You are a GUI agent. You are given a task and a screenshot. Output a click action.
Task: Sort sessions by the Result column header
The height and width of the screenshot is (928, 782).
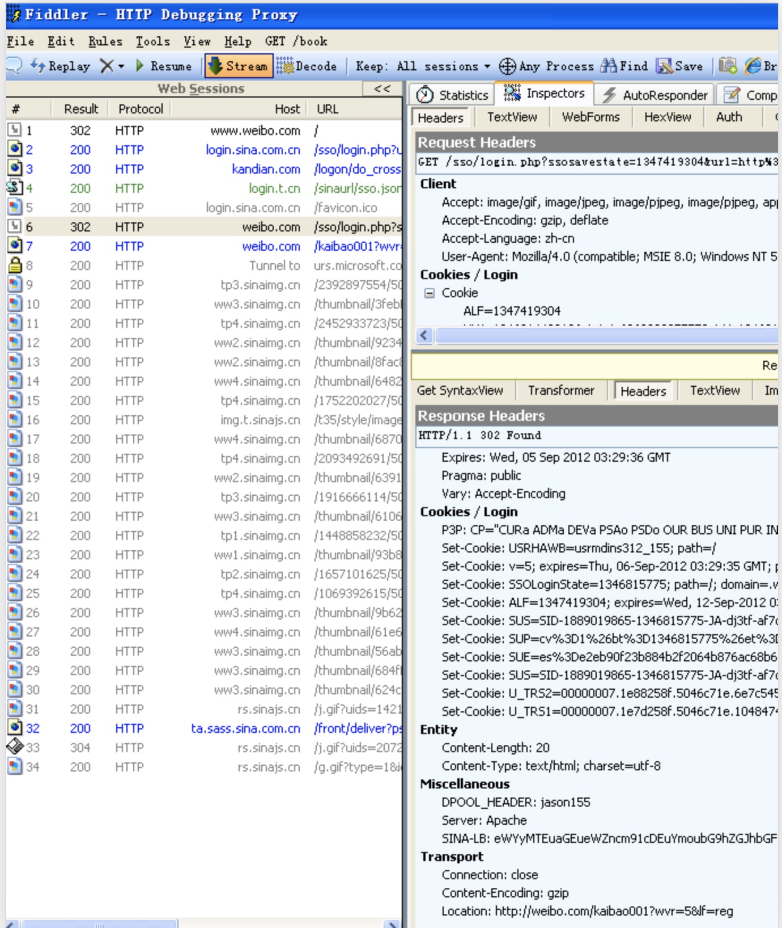click(x=80, y=109)
